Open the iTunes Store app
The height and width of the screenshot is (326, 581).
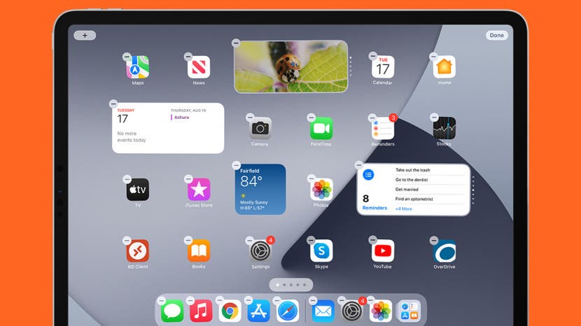[199, 190]
